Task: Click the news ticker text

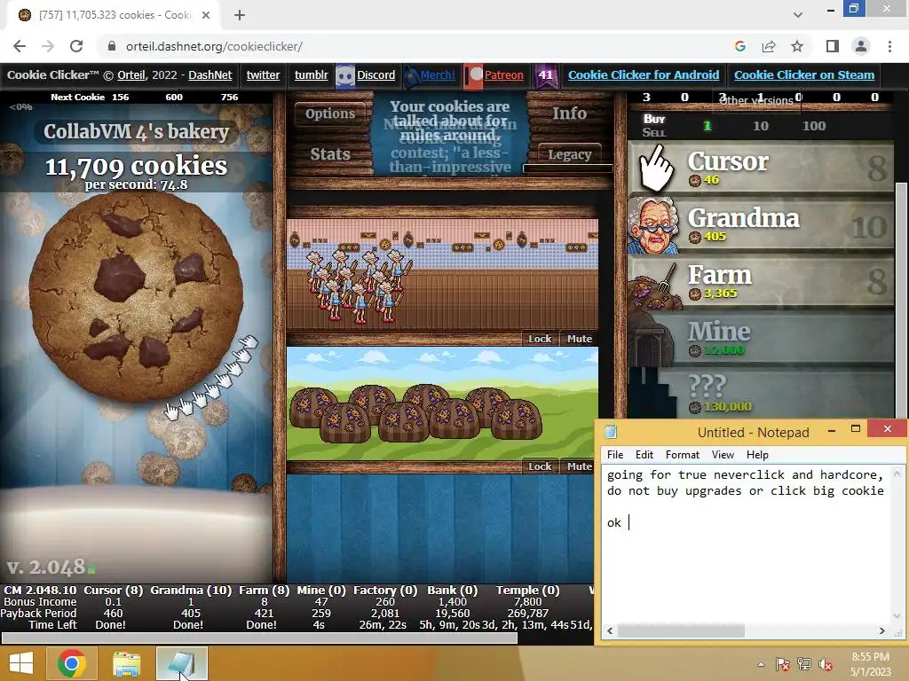Action: [x=450, y=137]
